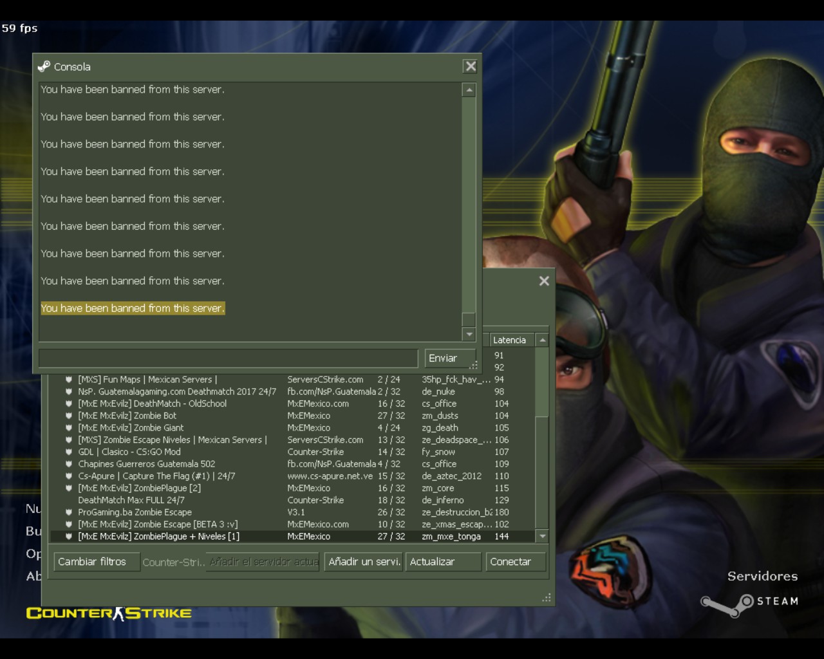Click the shield icon beside NsP. Guatemalagaming.com Deathmatch
The height and width of the screenshot is (659, 824).
pos(68,391)
